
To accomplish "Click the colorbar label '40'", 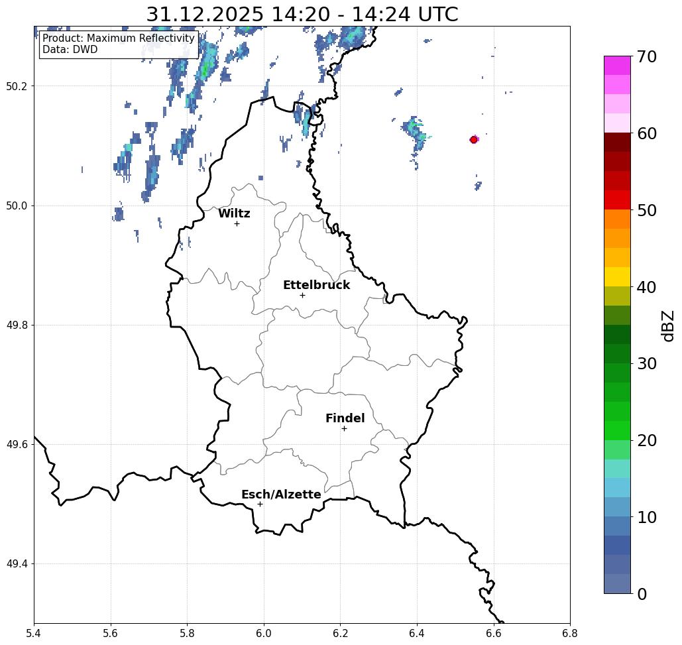I will pos(646,287).
